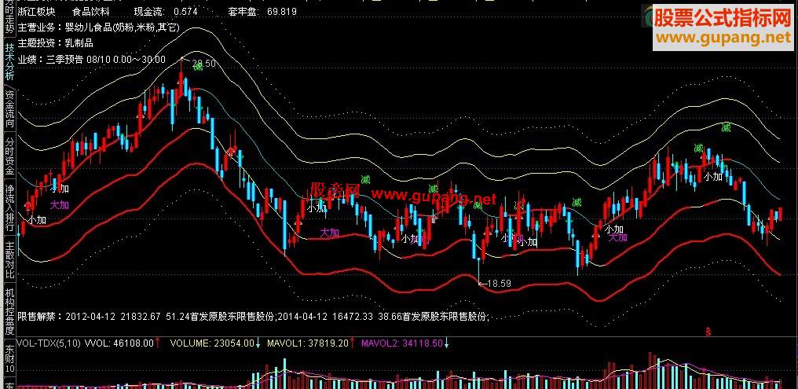Select the 资金流向 side tab

coord(9,108)
